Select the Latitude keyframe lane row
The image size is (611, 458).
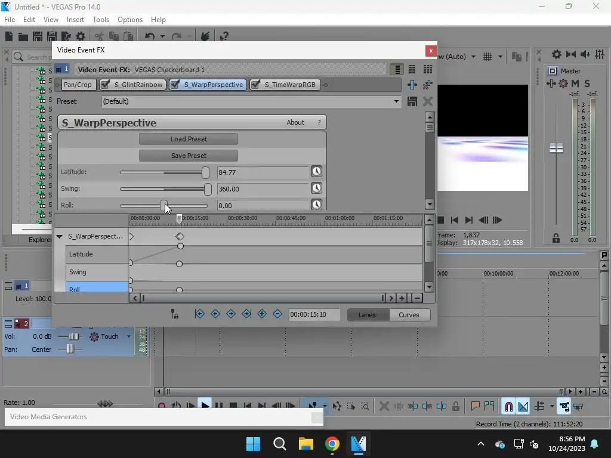tap(97, 254)
